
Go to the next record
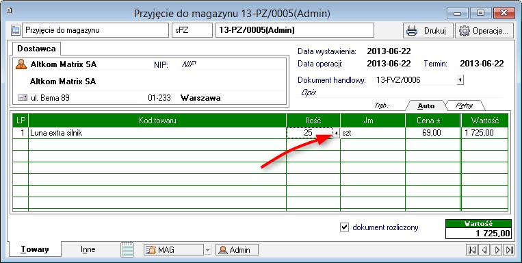click(x=497, y=250)
